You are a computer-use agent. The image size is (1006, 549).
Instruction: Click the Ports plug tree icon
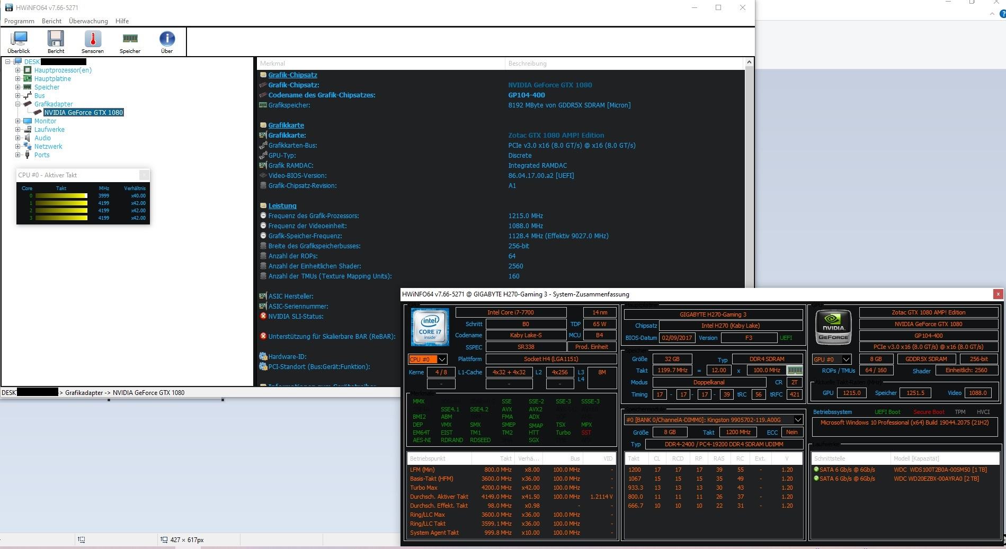(28, 155)
